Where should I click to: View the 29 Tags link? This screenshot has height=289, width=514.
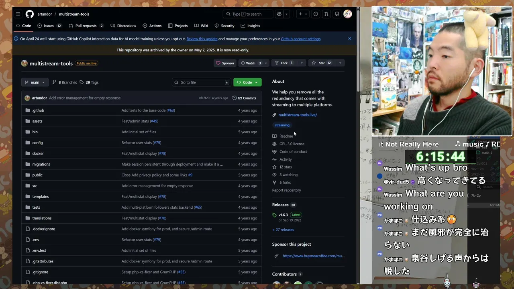click(x=89, y=82)
